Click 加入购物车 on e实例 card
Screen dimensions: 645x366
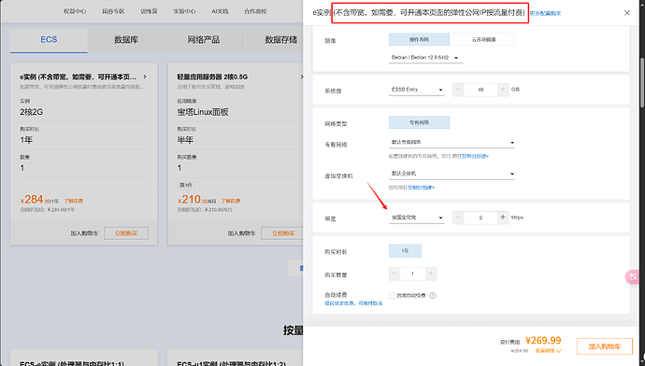coord(84,233)
